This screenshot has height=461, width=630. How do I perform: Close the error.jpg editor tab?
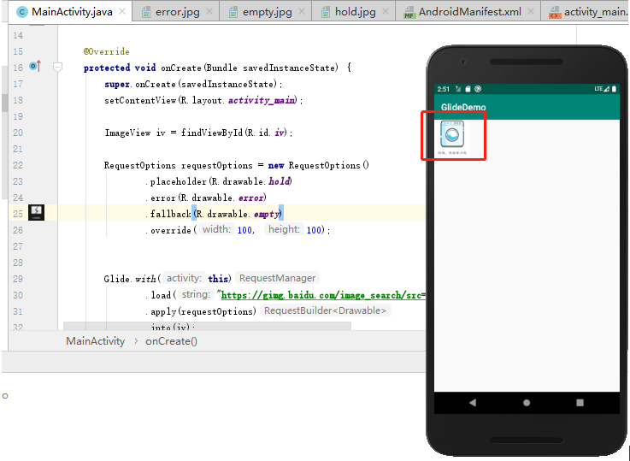210,12
